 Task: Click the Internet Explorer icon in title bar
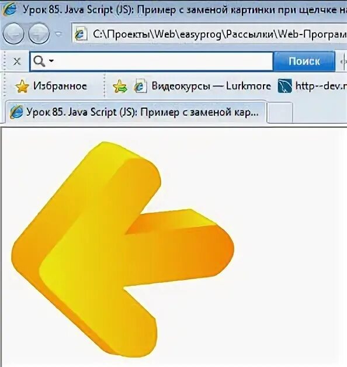(x=9, y=9)
